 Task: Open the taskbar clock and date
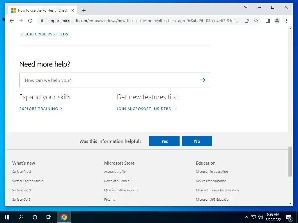coord(273,217)
